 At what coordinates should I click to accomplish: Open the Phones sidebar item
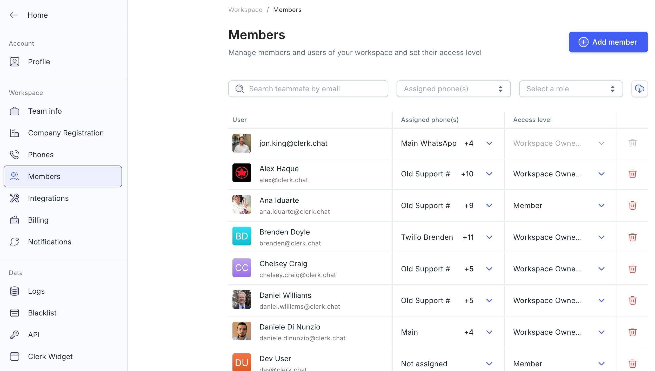41,155
